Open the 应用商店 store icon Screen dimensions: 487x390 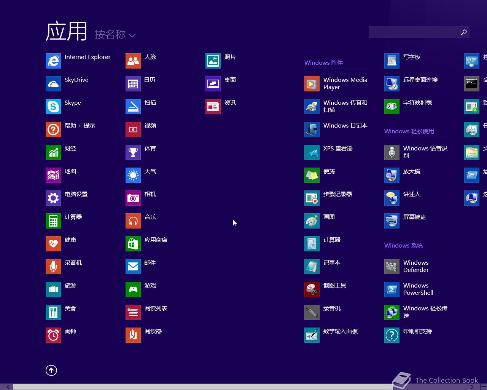tap(133, 244)
